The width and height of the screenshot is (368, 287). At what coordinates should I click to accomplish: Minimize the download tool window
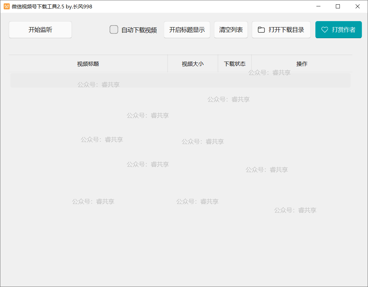[x=318, y=6]
